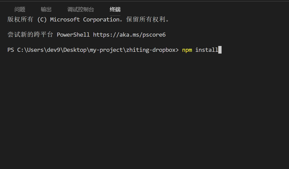Select the 调试控制台 debug console tab
The image size is (289, 169).
click(81, 9)
